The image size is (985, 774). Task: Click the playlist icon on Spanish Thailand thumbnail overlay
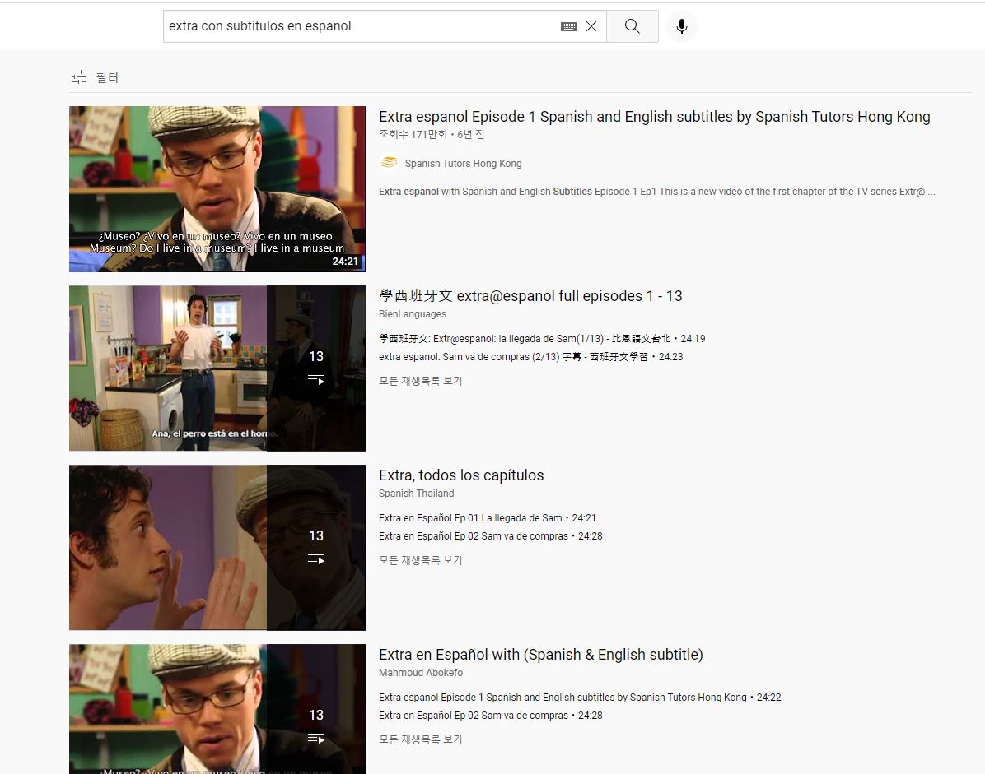click(316, 559)
